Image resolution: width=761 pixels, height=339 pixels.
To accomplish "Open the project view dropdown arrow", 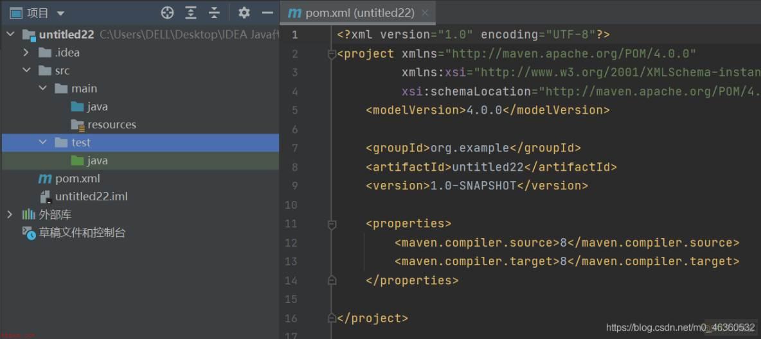I will coord(60,13).
